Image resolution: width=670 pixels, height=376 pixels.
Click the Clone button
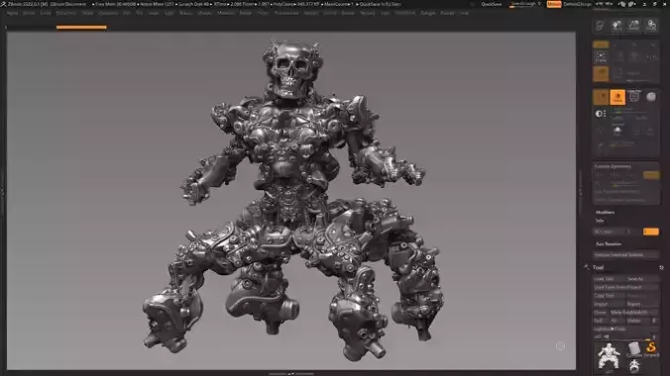click(601, 313)
